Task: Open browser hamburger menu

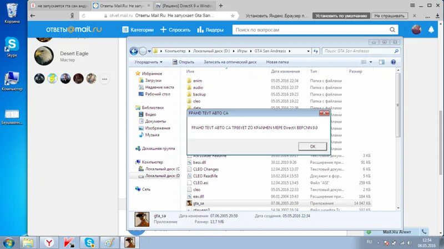Action: pos(412,6)
